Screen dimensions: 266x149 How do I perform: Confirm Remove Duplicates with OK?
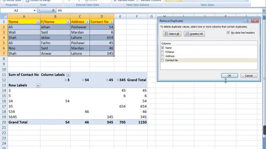pyautogui.click(x=229, y=75)
